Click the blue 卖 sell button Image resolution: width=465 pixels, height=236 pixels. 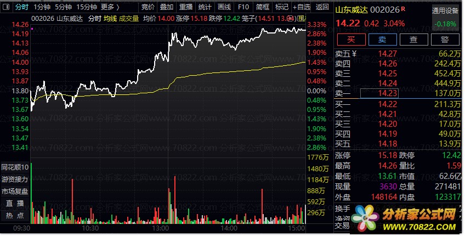point(382,40)
